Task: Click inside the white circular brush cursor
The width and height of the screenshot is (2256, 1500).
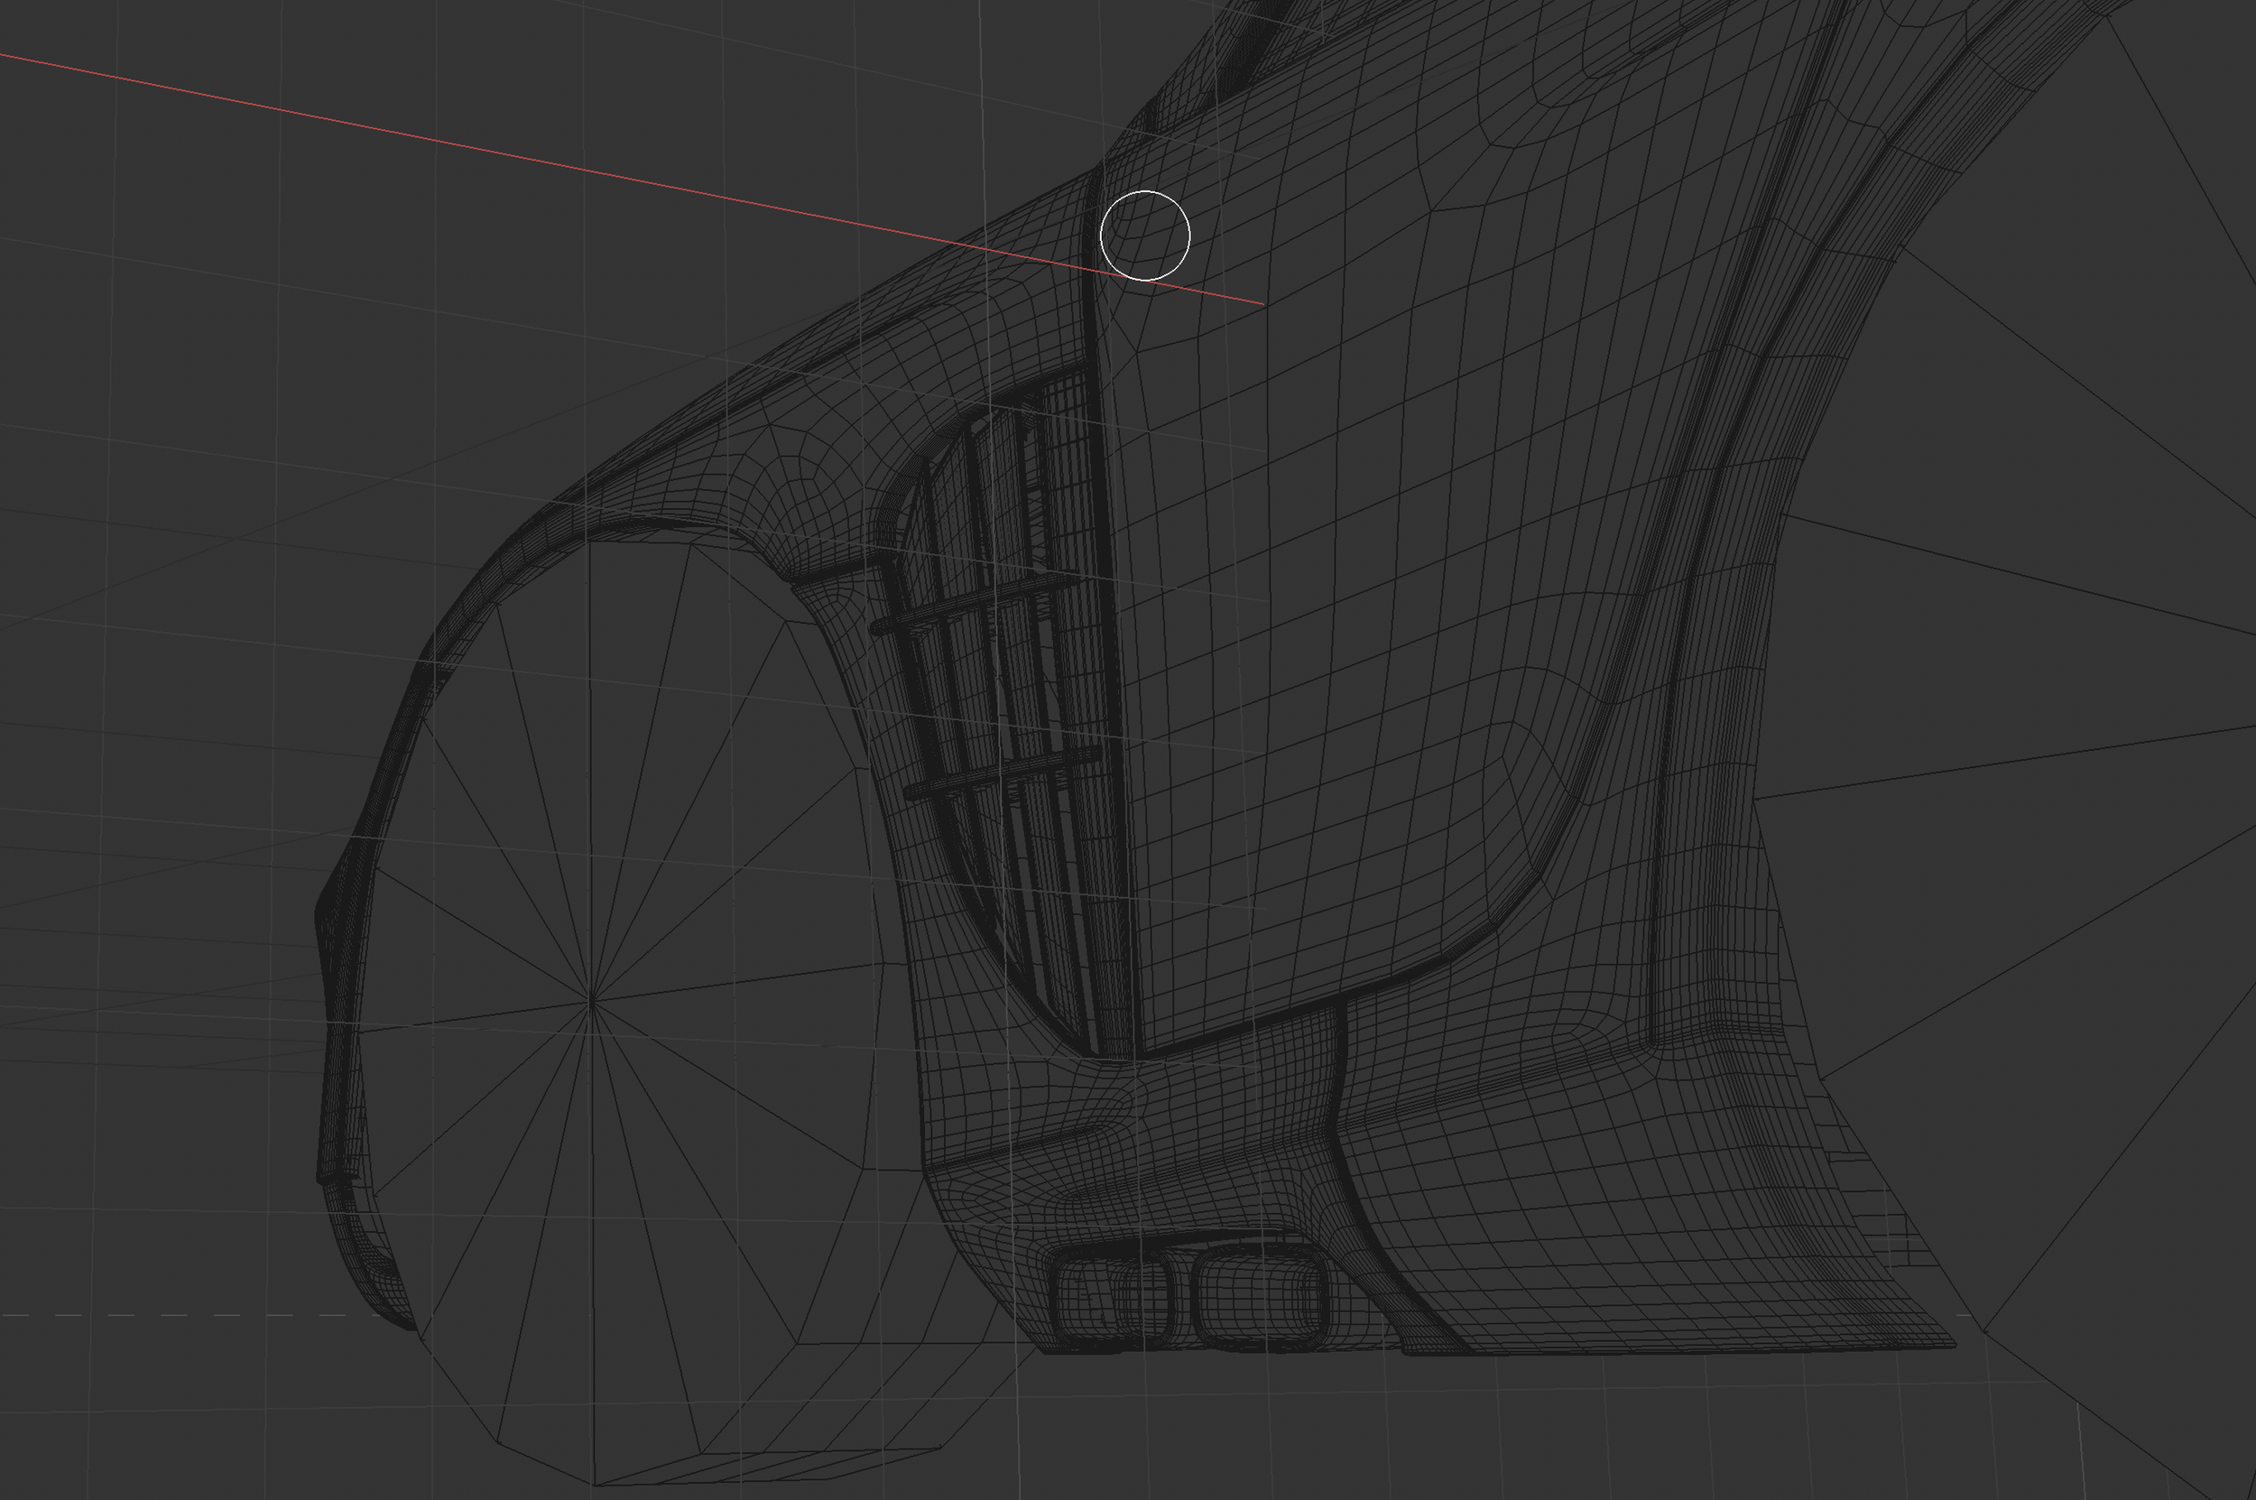Action: (x=1145, y=236)
